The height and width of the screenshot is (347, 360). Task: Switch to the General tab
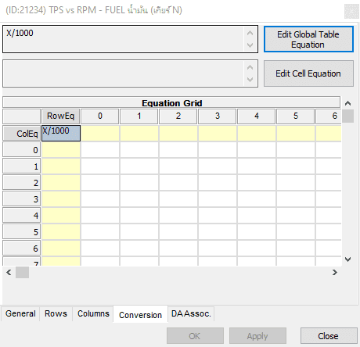[x=20, y=313]
